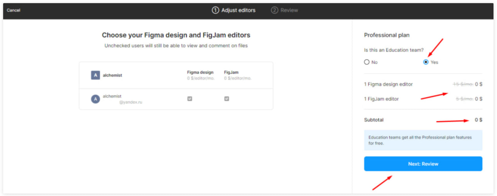Screen dimensions: 497x196
Task: Go to the Review step tab
Action: point(289,10)
